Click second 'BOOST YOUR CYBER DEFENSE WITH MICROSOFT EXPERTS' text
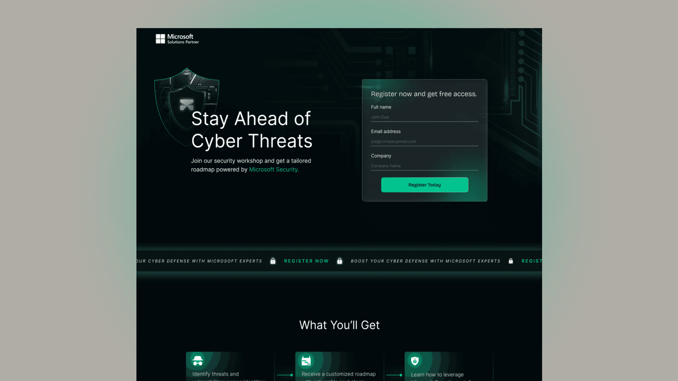The height and width of the screenshot is (381, 678). coord(425,261)
